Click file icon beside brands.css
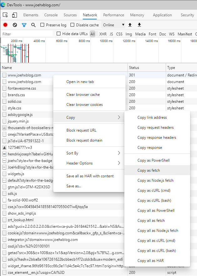The width and height of the screenshot is (197, 276). point(4,95)
